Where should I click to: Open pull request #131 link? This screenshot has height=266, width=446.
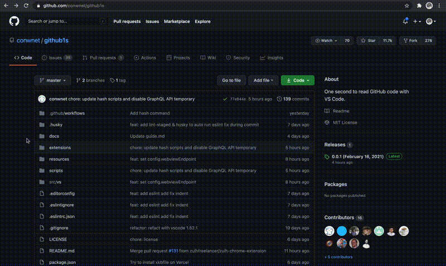pos(173,251)
